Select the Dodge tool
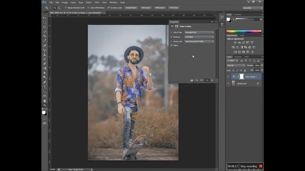 45,77
